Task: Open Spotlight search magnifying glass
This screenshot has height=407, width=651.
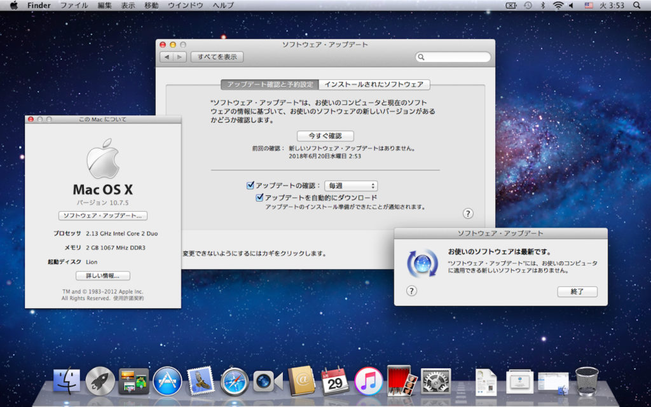Action: click(637, 5)
